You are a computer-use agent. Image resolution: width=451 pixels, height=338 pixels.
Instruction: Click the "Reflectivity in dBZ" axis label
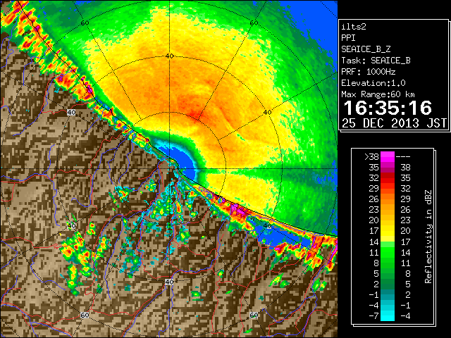pyautogui.click(x=428, y=237)
